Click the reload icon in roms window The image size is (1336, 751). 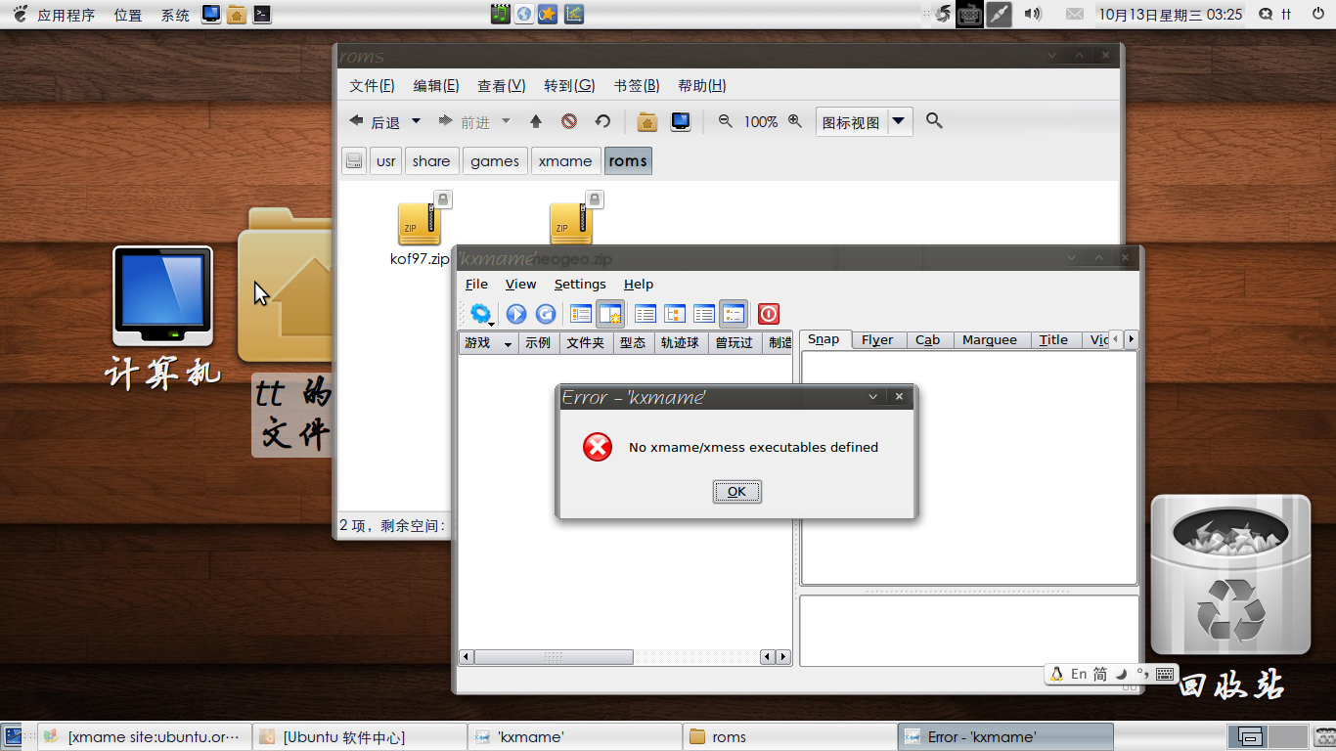[602, 121]
